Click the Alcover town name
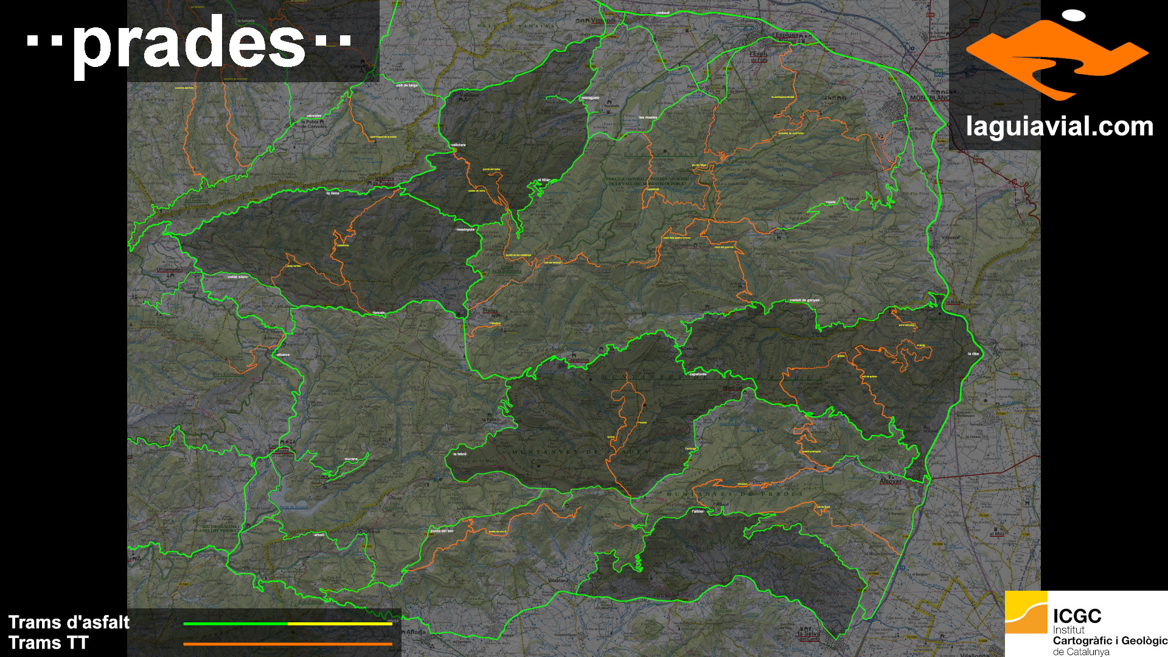This screenshot has height=657, width=1168. [891, 481]
